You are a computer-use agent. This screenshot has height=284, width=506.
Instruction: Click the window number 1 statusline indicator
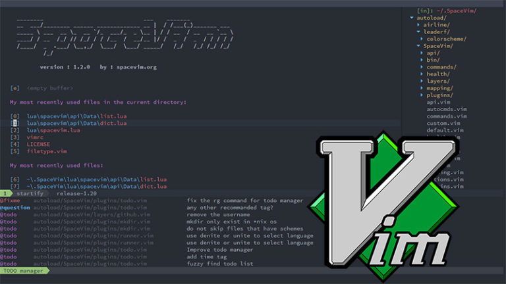click(5, 194)
